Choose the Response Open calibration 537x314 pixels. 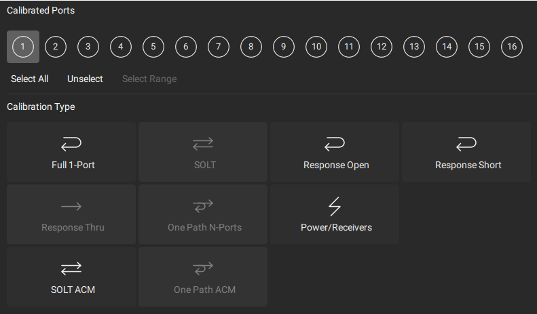(335, 152)
